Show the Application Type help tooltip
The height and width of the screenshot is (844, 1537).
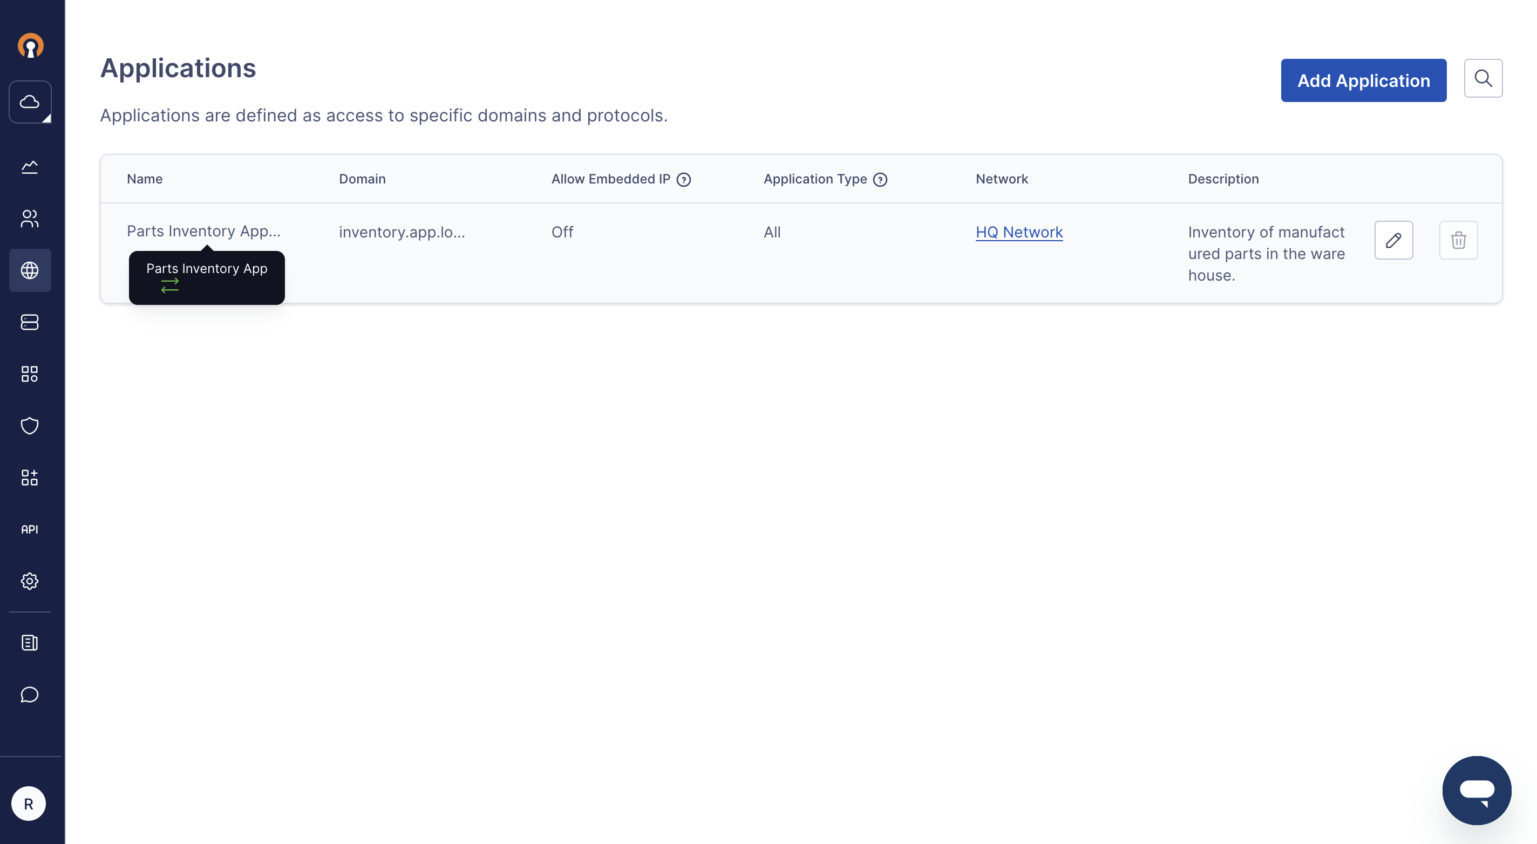tap(881, 180)
